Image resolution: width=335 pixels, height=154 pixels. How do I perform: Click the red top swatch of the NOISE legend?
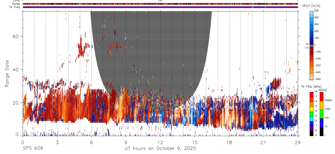(x=321, y=97)
